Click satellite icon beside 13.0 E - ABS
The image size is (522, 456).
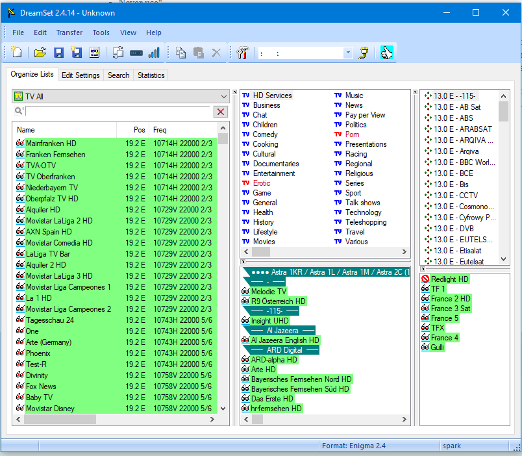pos(428,118)
